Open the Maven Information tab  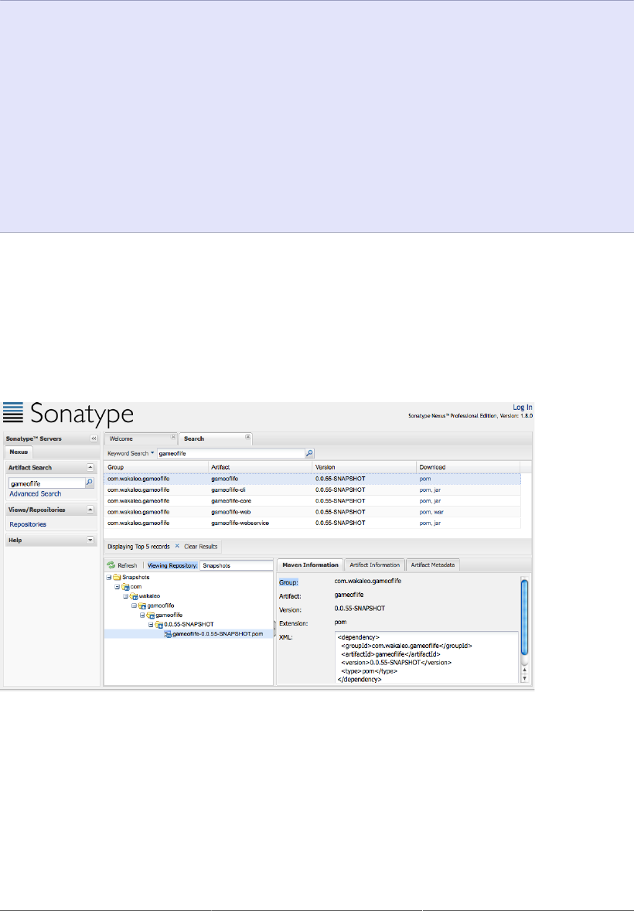[x=310, y=565]
